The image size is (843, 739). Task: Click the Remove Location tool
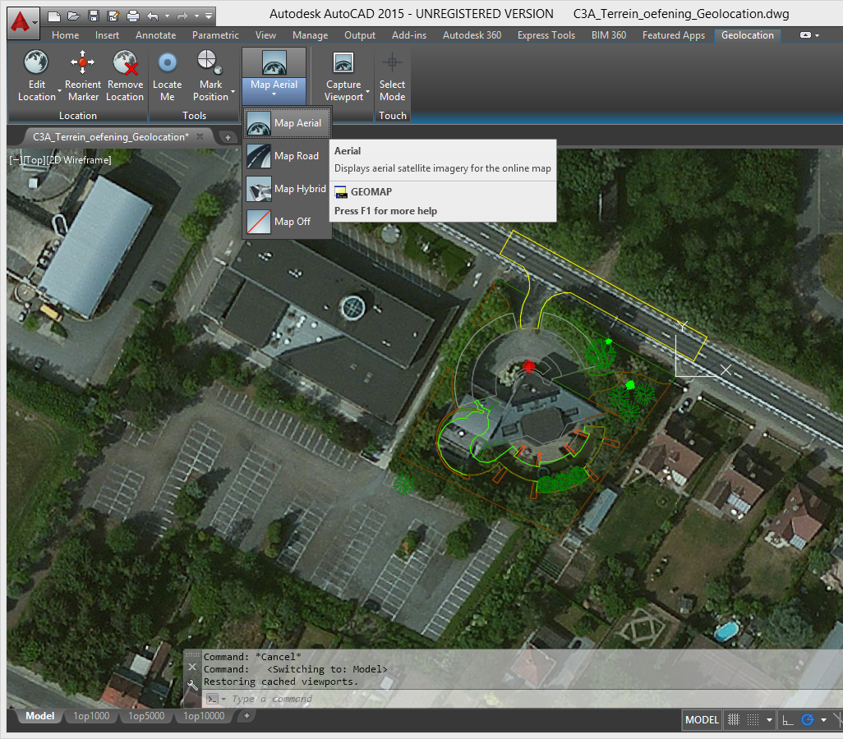[x=125, y=76]
